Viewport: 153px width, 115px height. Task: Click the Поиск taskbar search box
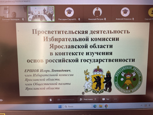[78, 106]
